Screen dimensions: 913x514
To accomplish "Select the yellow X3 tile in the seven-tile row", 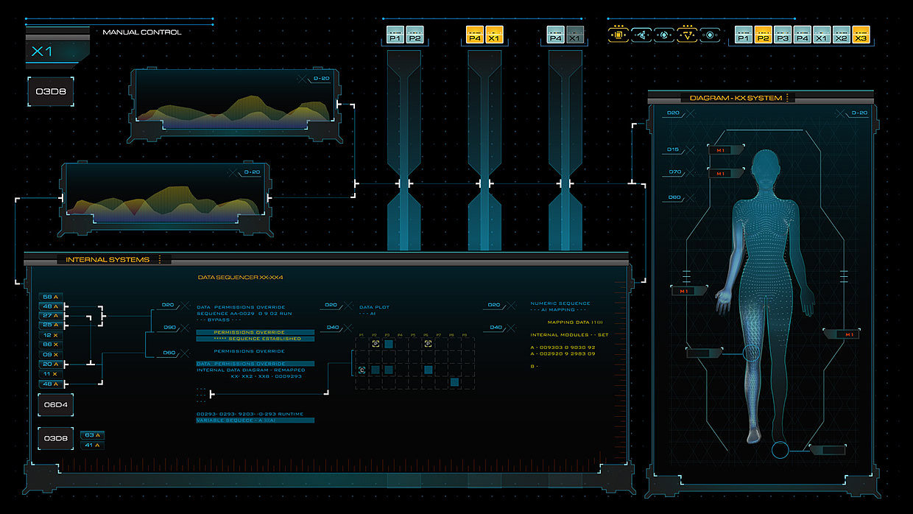I will click(x=861, y=35).
